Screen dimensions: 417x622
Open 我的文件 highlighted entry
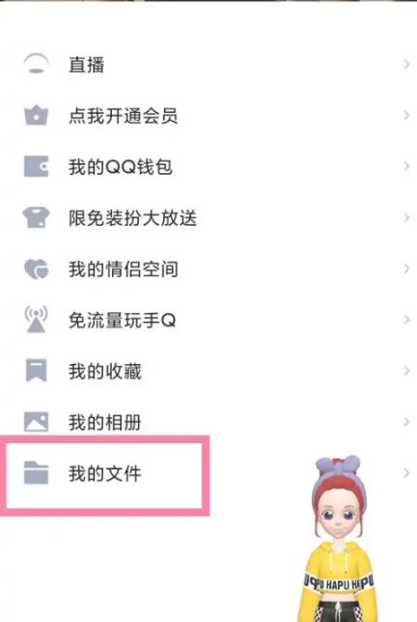(104, 475)
